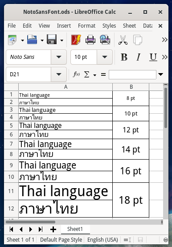The image size is (172, 247).
Task: Toggle Underline formatting
Action: tap(153, 57)
